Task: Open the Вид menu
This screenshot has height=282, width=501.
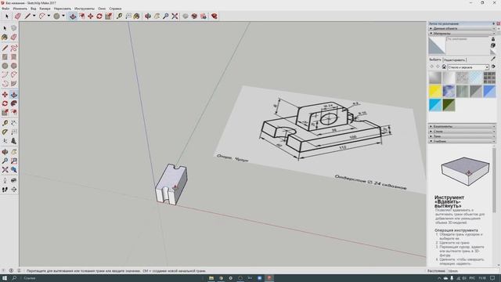Action: (x=33, y=9)
